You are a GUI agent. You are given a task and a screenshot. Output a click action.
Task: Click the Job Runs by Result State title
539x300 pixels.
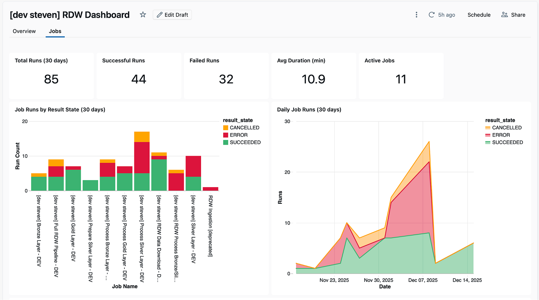pos(60,110)
